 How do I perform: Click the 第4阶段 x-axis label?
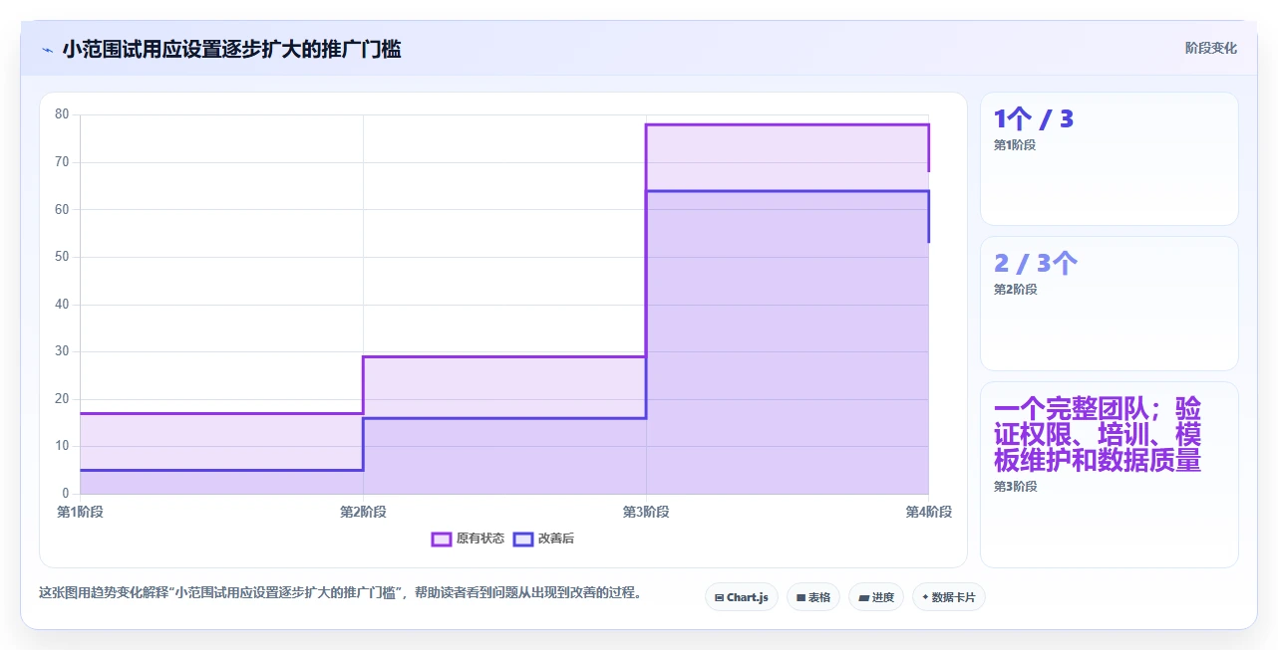929,512
